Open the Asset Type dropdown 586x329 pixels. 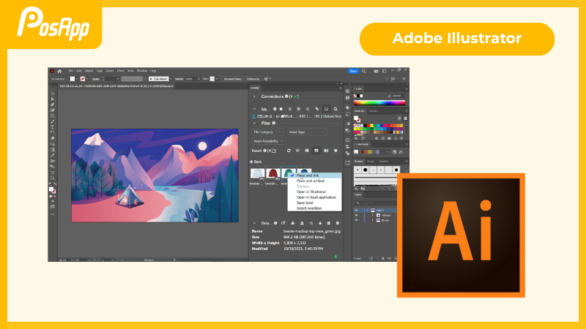tap(307, 132)
